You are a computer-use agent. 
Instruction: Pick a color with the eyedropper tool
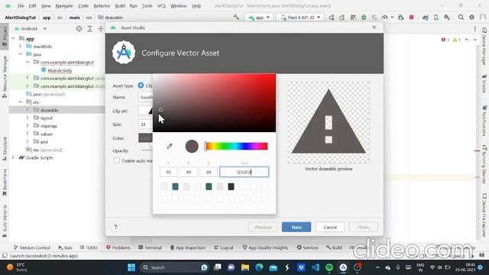(x=170, y=146)
